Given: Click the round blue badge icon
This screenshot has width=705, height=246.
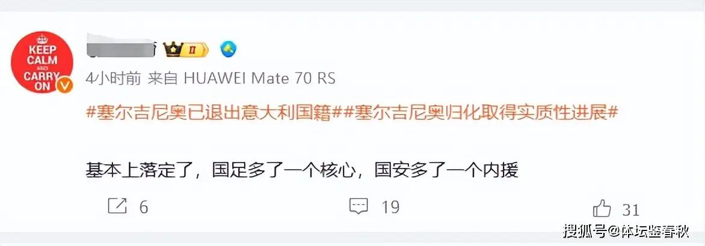Looking at the screenshot, I should click(x=229, y=49).
